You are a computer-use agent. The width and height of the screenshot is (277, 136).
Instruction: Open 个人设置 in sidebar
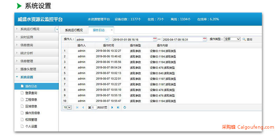[31, 126]
